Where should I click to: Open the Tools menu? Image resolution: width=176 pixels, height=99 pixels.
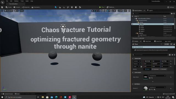22,1
